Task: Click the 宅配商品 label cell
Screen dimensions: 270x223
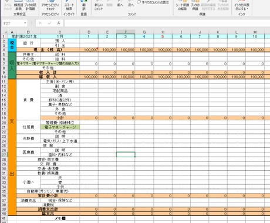Action: [x=60, y=91]
